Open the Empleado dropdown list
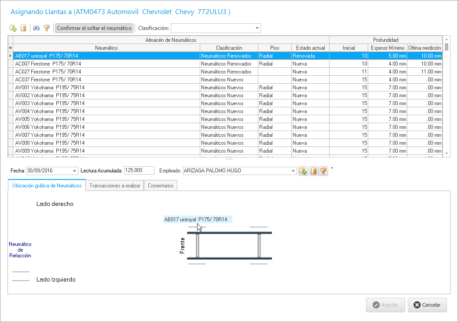Screen dimensions: 458x322 point(293,171)
